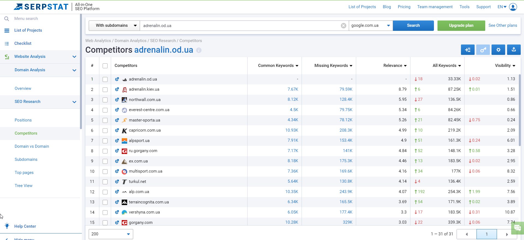524x240 pixels.
Task: Click the menu search magnifier icon
Action: click(7, 19)
